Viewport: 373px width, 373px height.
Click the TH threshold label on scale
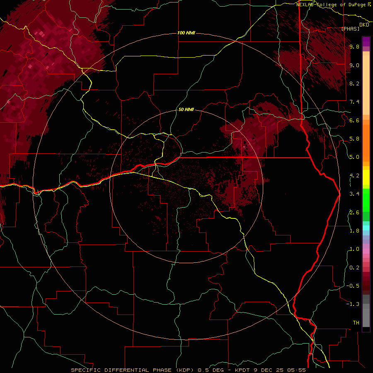point(356,323)
